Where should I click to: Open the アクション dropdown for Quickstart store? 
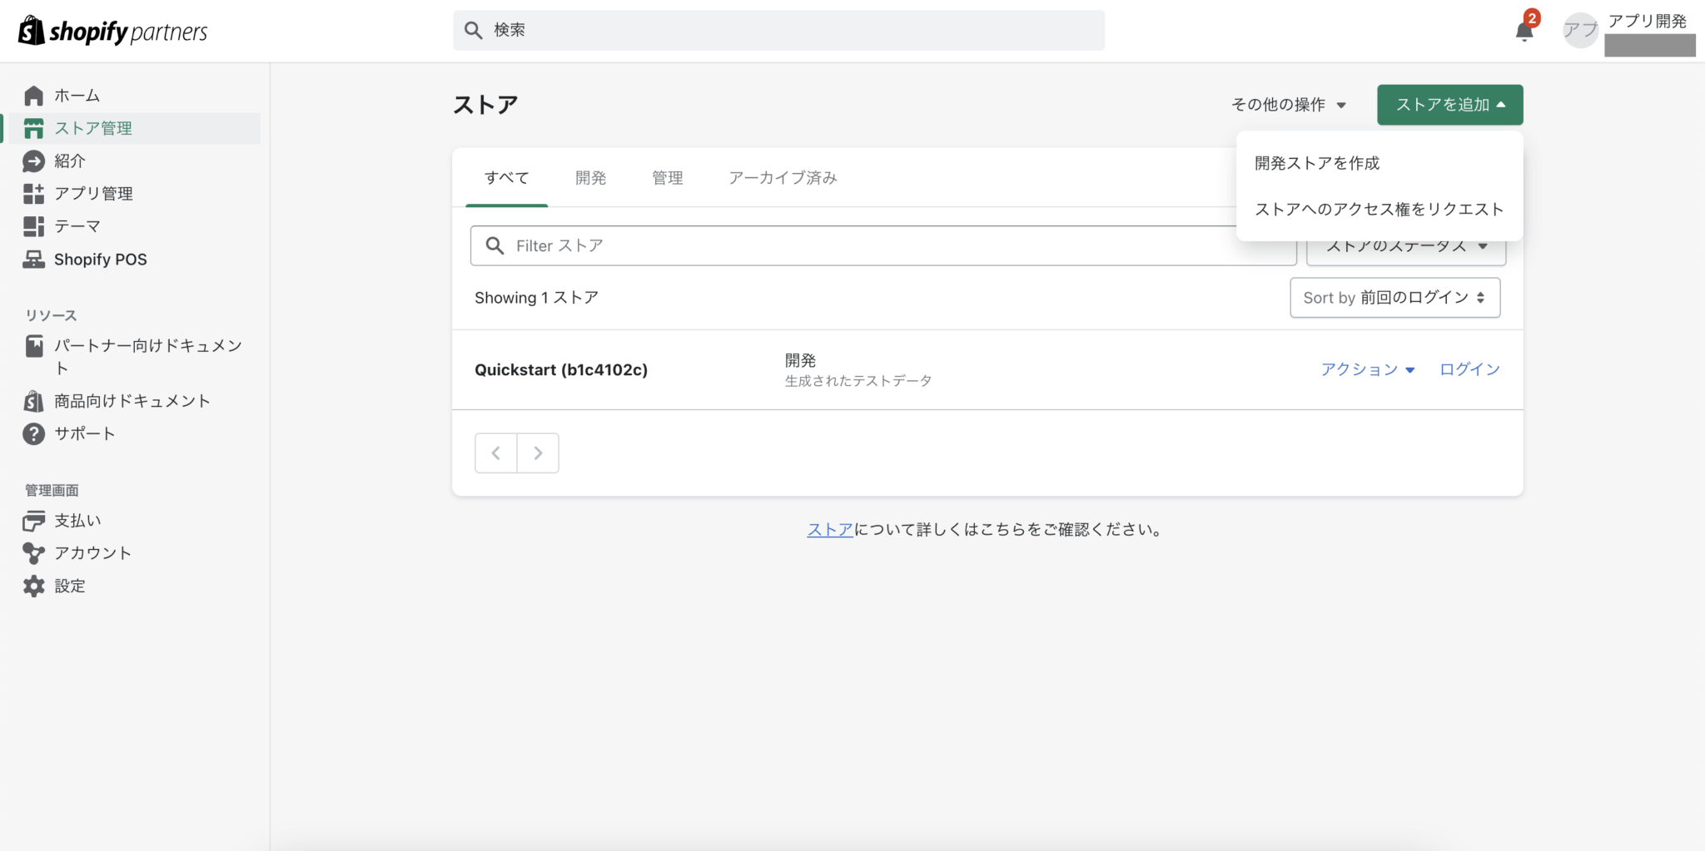coord(1366,369)
